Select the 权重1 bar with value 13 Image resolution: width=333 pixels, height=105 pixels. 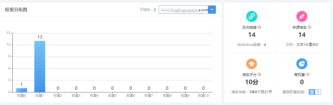pyautogui.click(x=40, y=66)
